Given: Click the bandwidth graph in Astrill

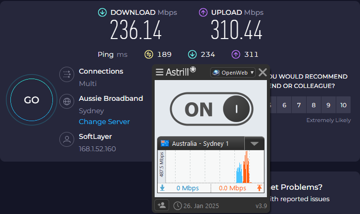Looking at the screenshot, I should [211, 167].
